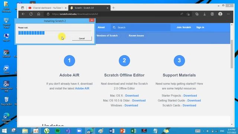Download editor for Mac OS 10.5 & Older
The width and height of the screenshot is (238, 134).
tap(139, 100)
